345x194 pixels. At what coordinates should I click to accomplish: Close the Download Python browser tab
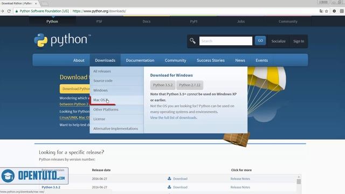click(36, 4)
